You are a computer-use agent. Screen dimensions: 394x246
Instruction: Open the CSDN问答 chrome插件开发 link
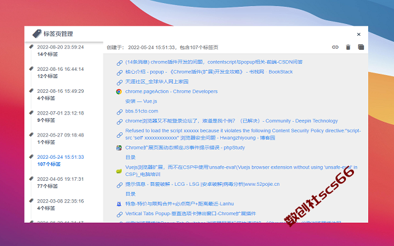pos(214,62)
